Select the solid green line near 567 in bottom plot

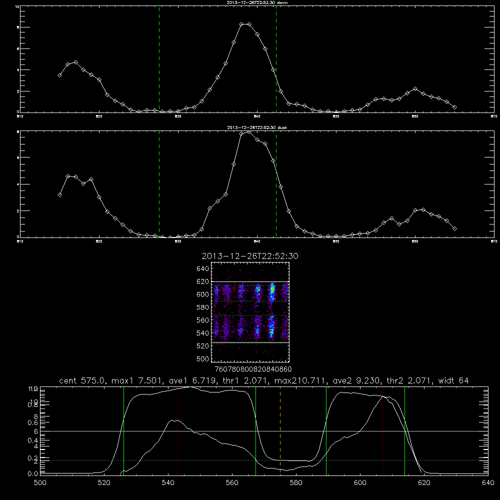point(255,430)
